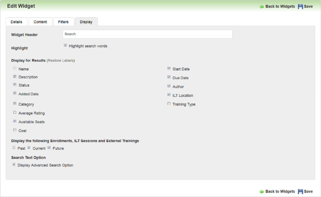This screenshot has width=321, height=197.
Task: Click the Average Rating label text
Action: (x=32, y=113)
